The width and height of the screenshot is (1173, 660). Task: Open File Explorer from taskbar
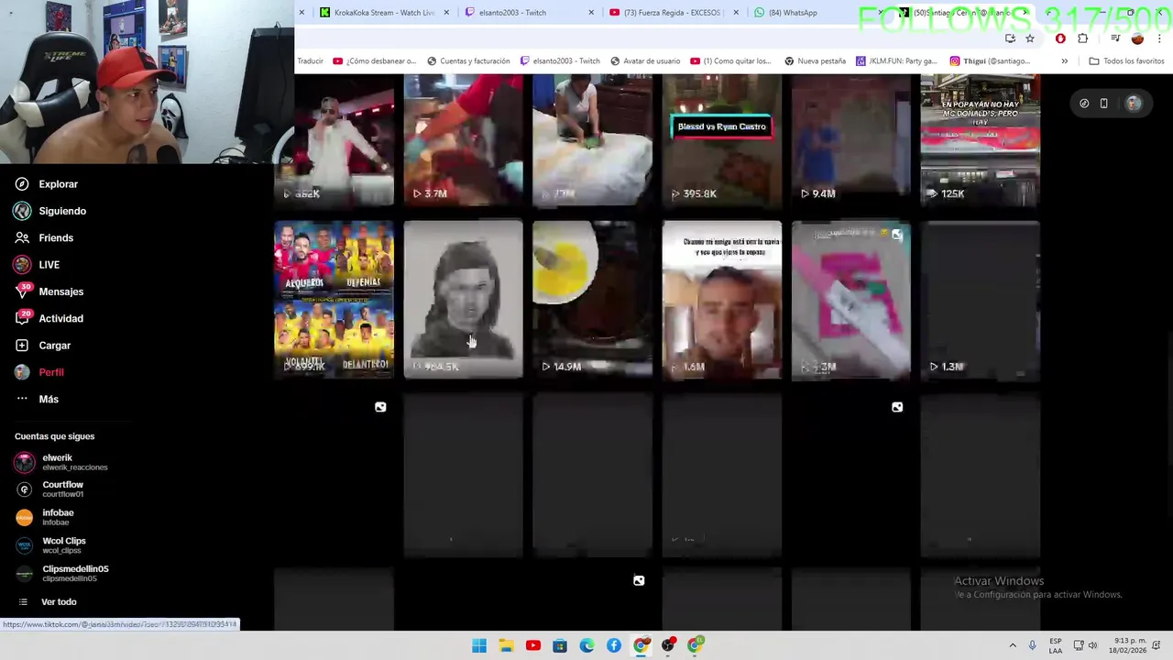coord(506,646)
